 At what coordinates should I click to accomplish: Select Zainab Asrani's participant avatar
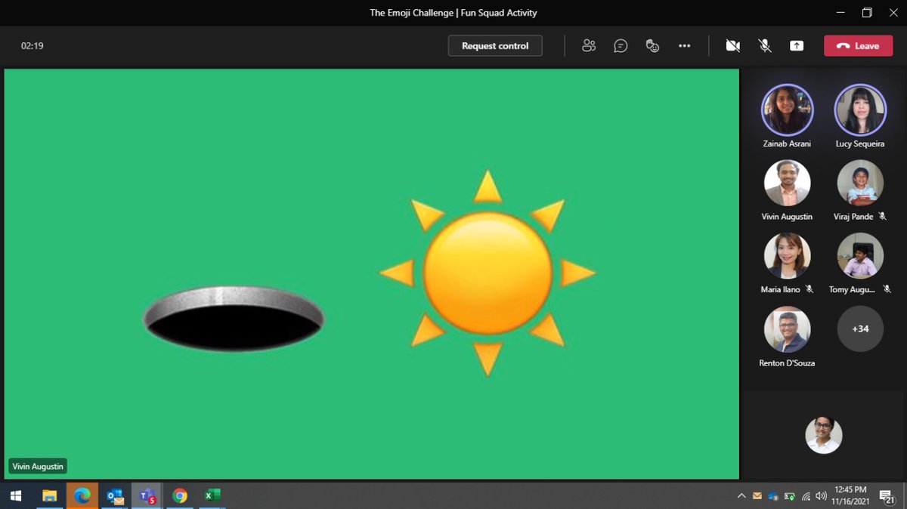[x=787, y=110]
